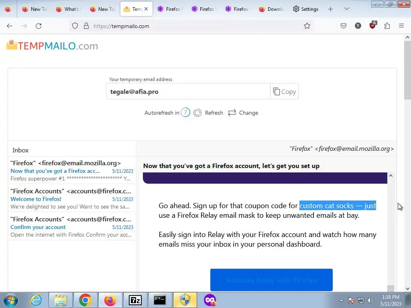
Task: Expand the list all tabs chevron
Action: (x=346, y=9)
